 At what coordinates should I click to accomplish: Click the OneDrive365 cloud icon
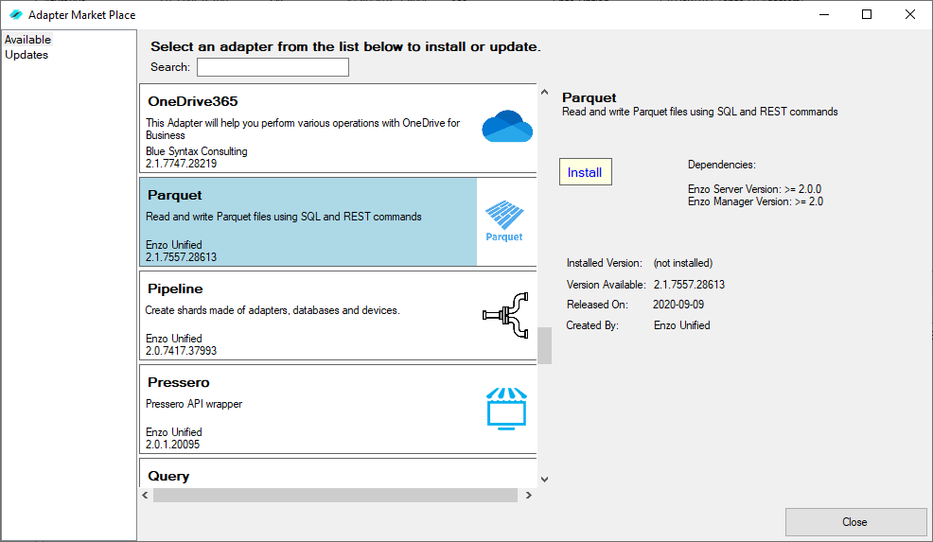507,126
